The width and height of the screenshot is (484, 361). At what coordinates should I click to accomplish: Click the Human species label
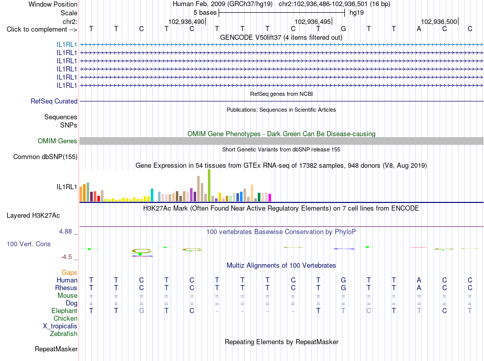[67, 280]
